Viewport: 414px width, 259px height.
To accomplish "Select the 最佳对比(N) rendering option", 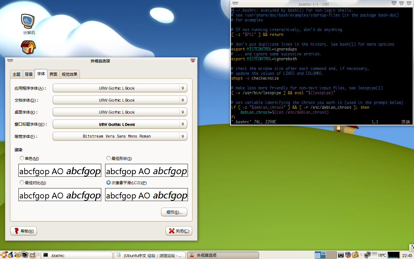I will click(33, 183).
